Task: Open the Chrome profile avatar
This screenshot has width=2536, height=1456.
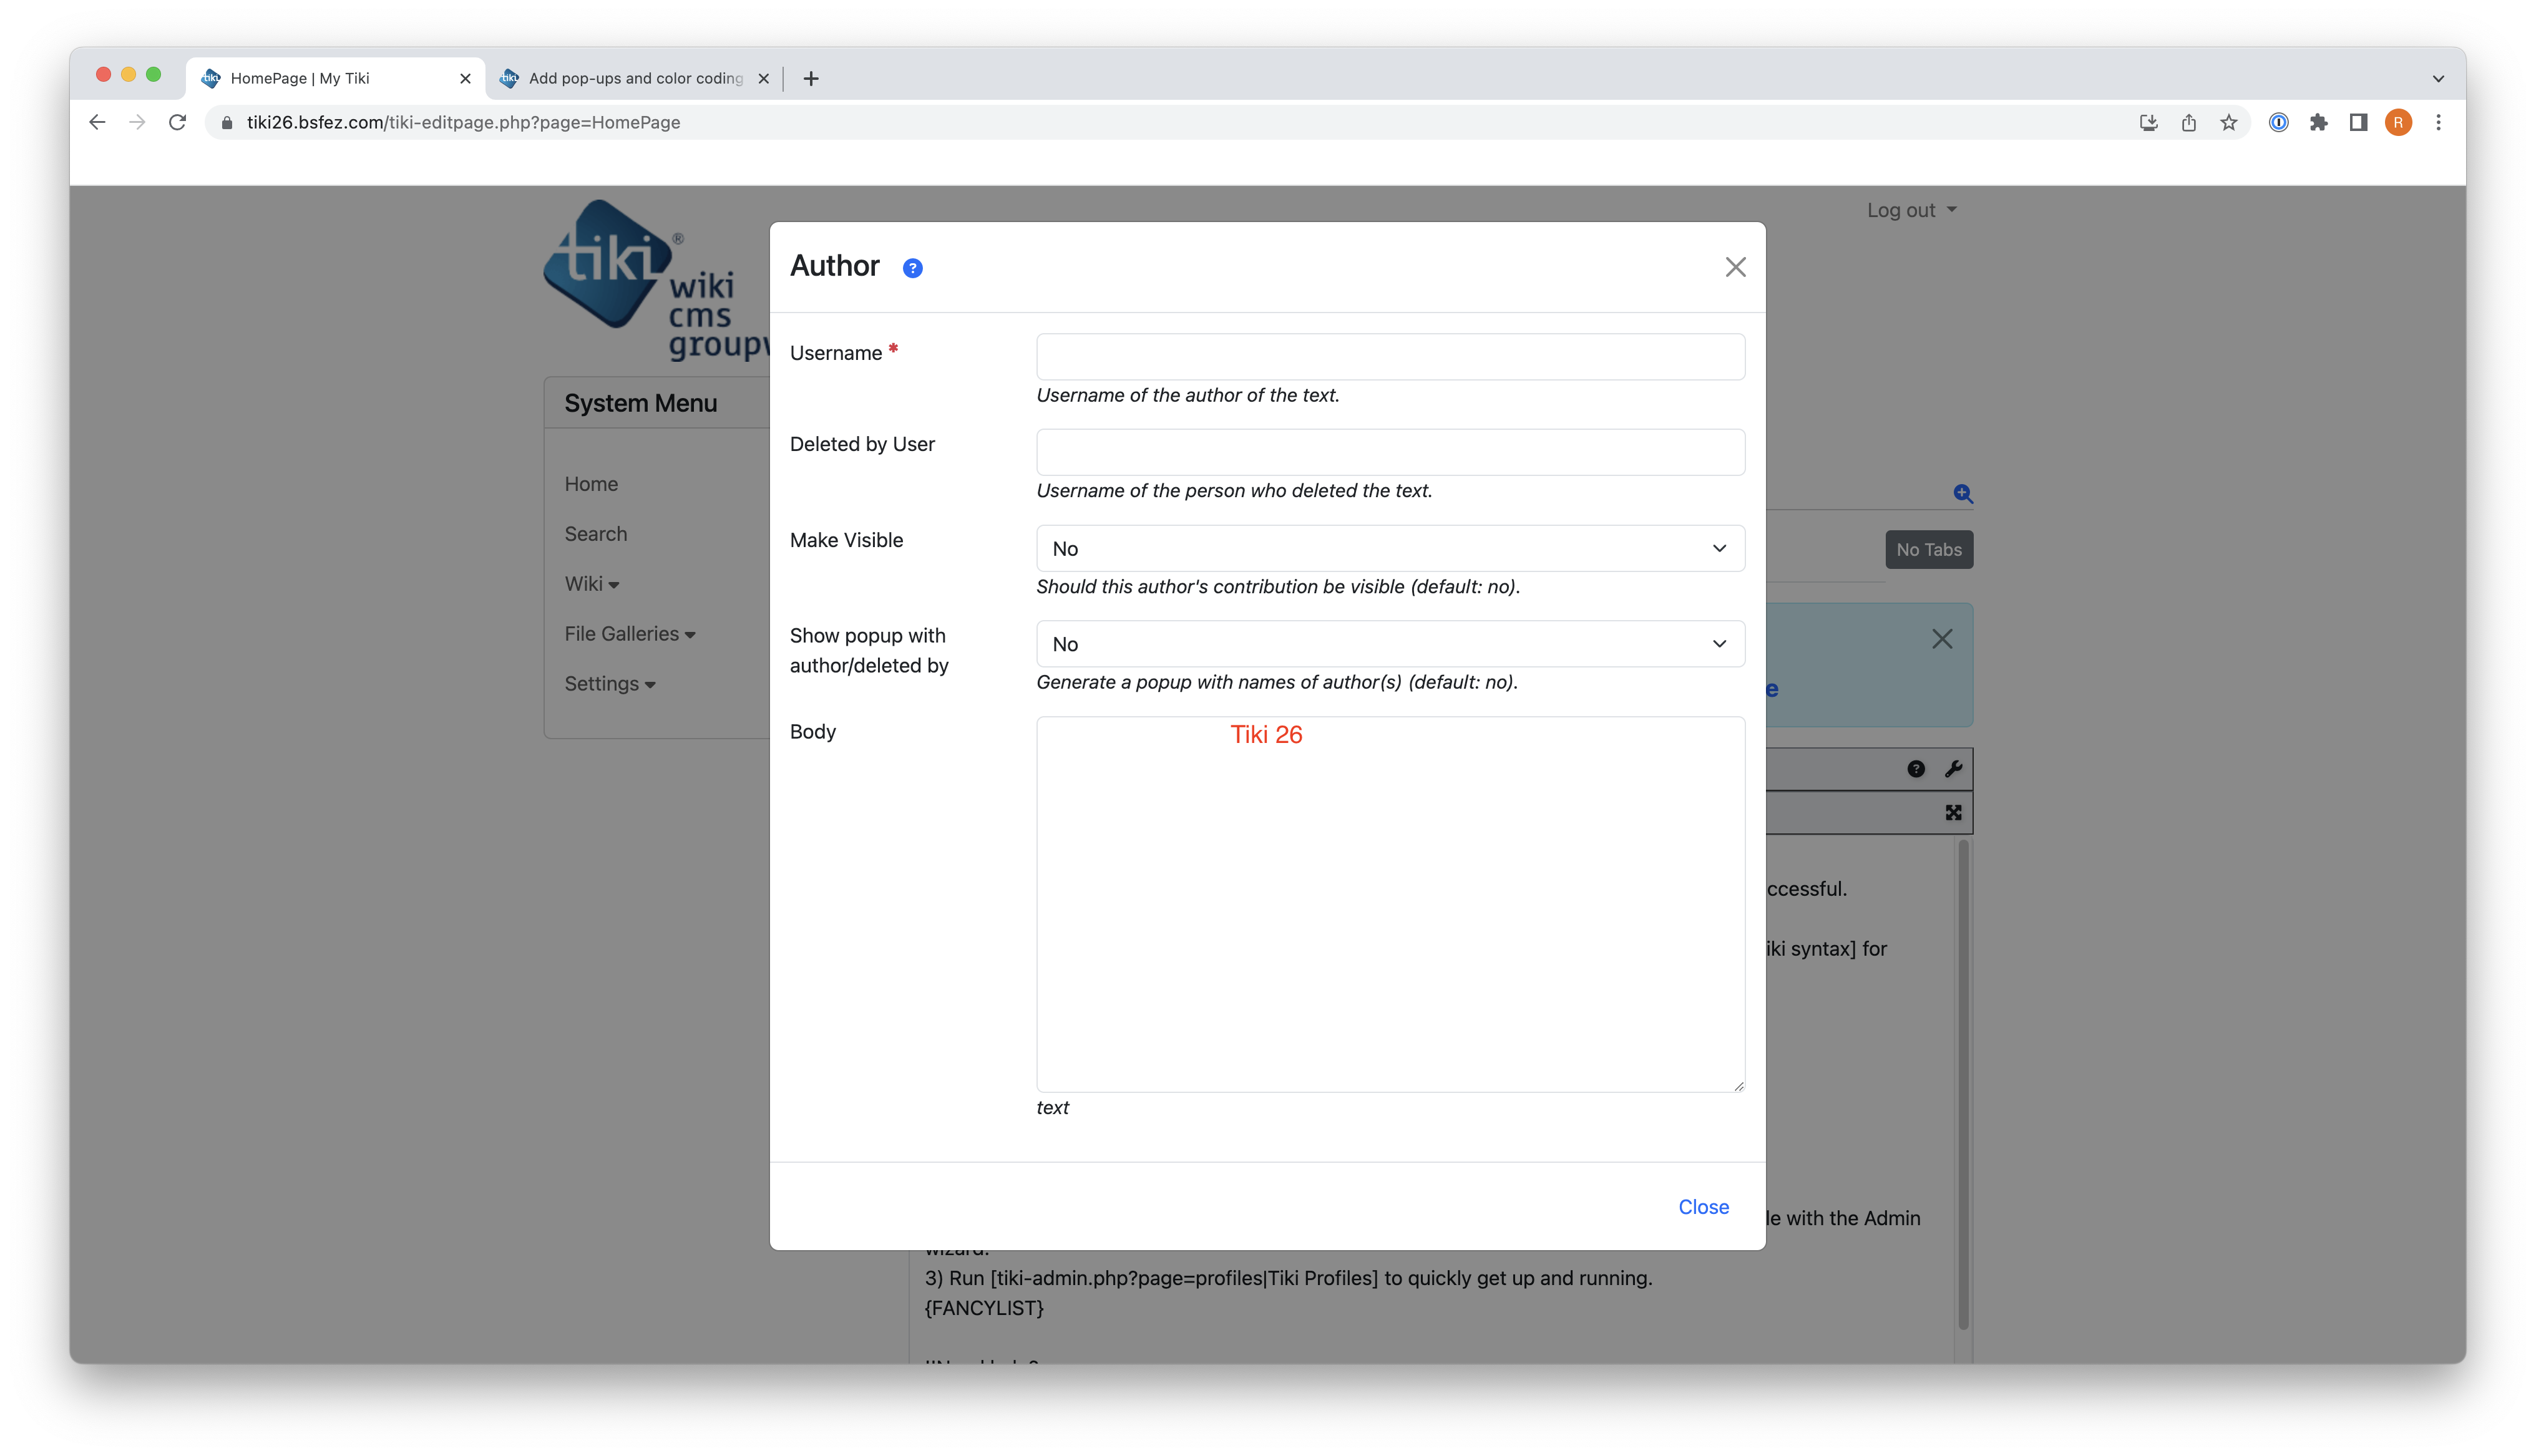Action: (x=2398, y=122)
